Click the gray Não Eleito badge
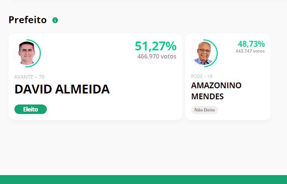 tap(204, 110)
